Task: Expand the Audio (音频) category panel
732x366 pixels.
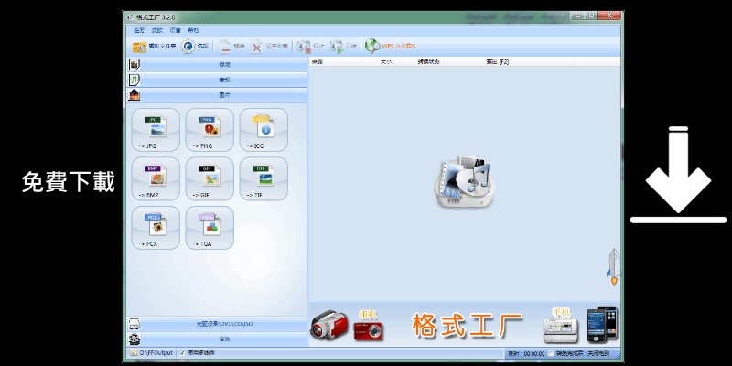Action: pyautogui.click(x=224, y=81)
